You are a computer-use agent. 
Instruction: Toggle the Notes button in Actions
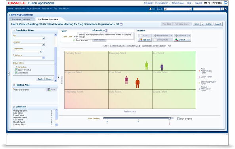[145, 36]
